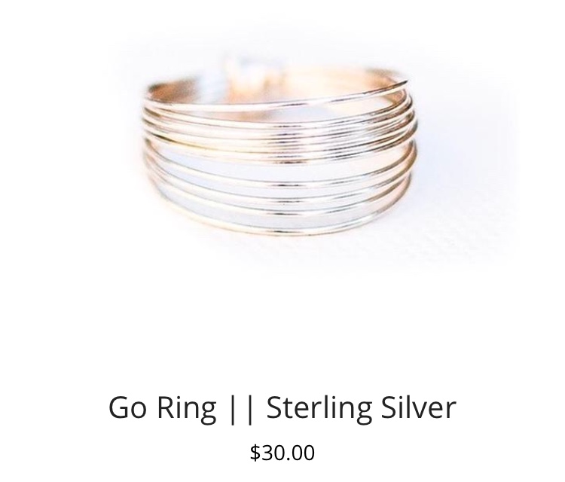Click the dollar sign in the price
The height and width of the screenshot is (482, 565).
pyautogui.click(x=255, y=453)
